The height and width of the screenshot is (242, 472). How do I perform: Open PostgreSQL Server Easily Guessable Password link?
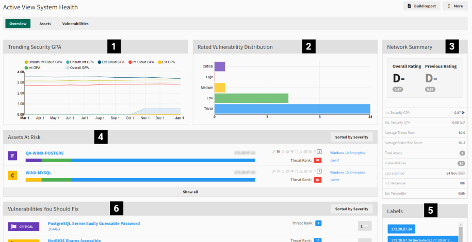coord(93,223)
